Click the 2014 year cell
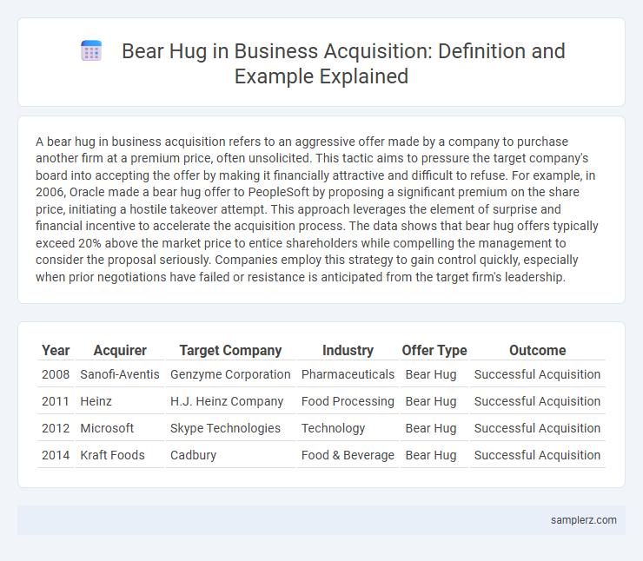The width and height of the screenshot is (643, 561). pyautogui.click(x=56, y=455)
